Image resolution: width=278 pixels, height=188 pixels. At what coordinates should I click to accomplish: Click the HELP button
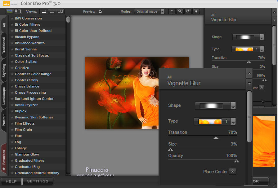11,181
